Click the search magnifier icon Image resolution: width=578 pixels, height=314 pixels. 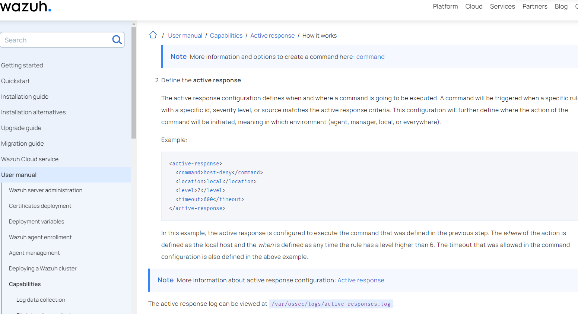117,40
